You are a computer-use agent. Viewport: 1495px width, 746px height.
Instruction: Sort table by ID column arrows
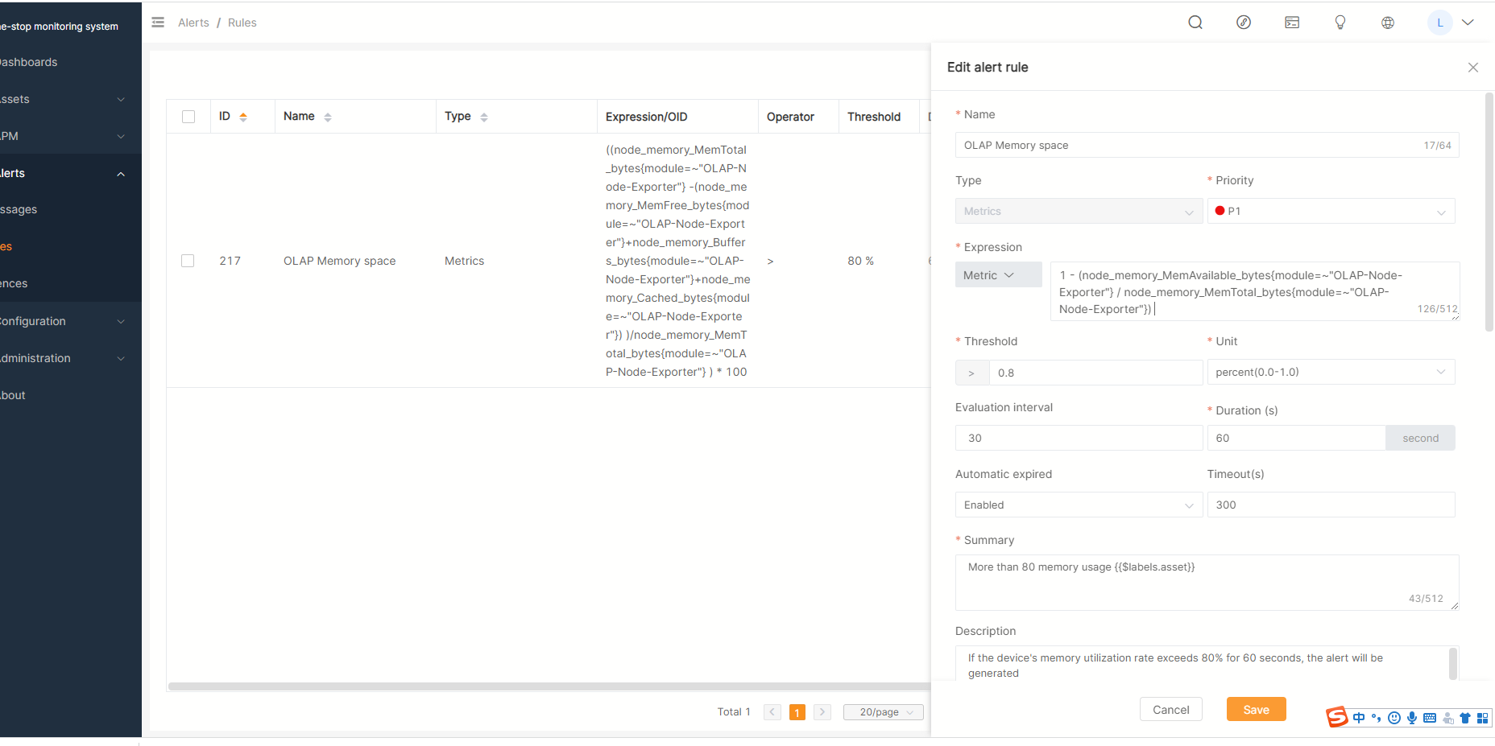coord(243,117)
